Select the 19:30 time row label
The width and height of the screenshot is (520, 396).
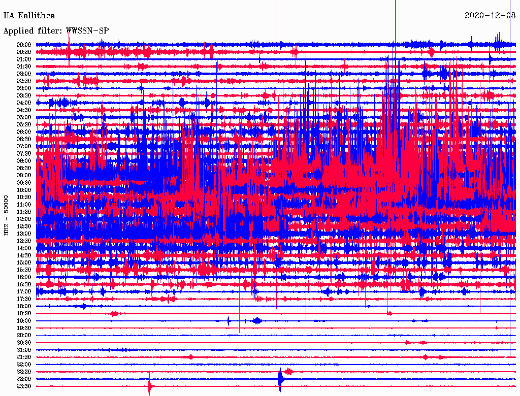(x=24, y=328)
